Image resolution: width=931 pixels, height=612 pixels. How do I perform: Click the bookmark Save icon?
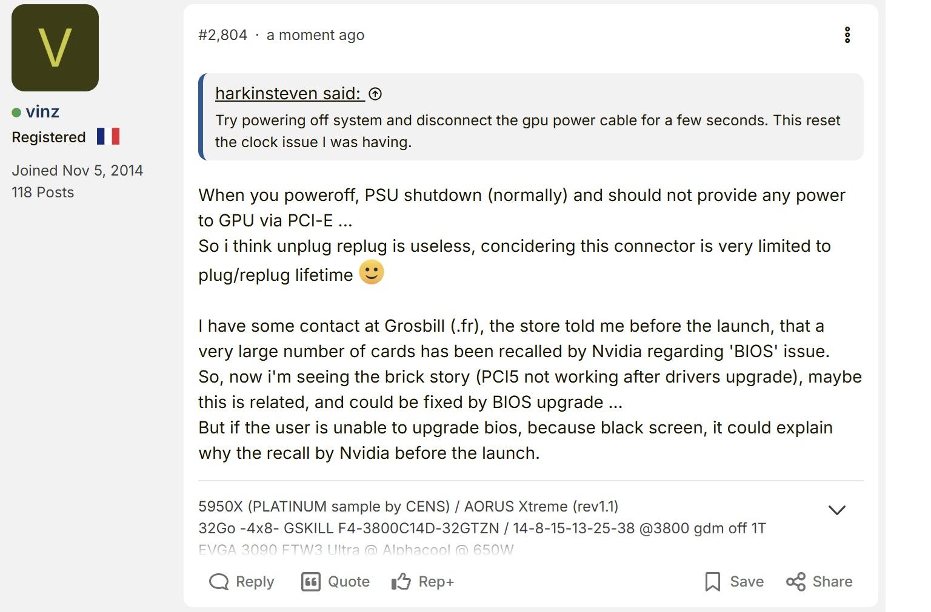tap(713, 582)
